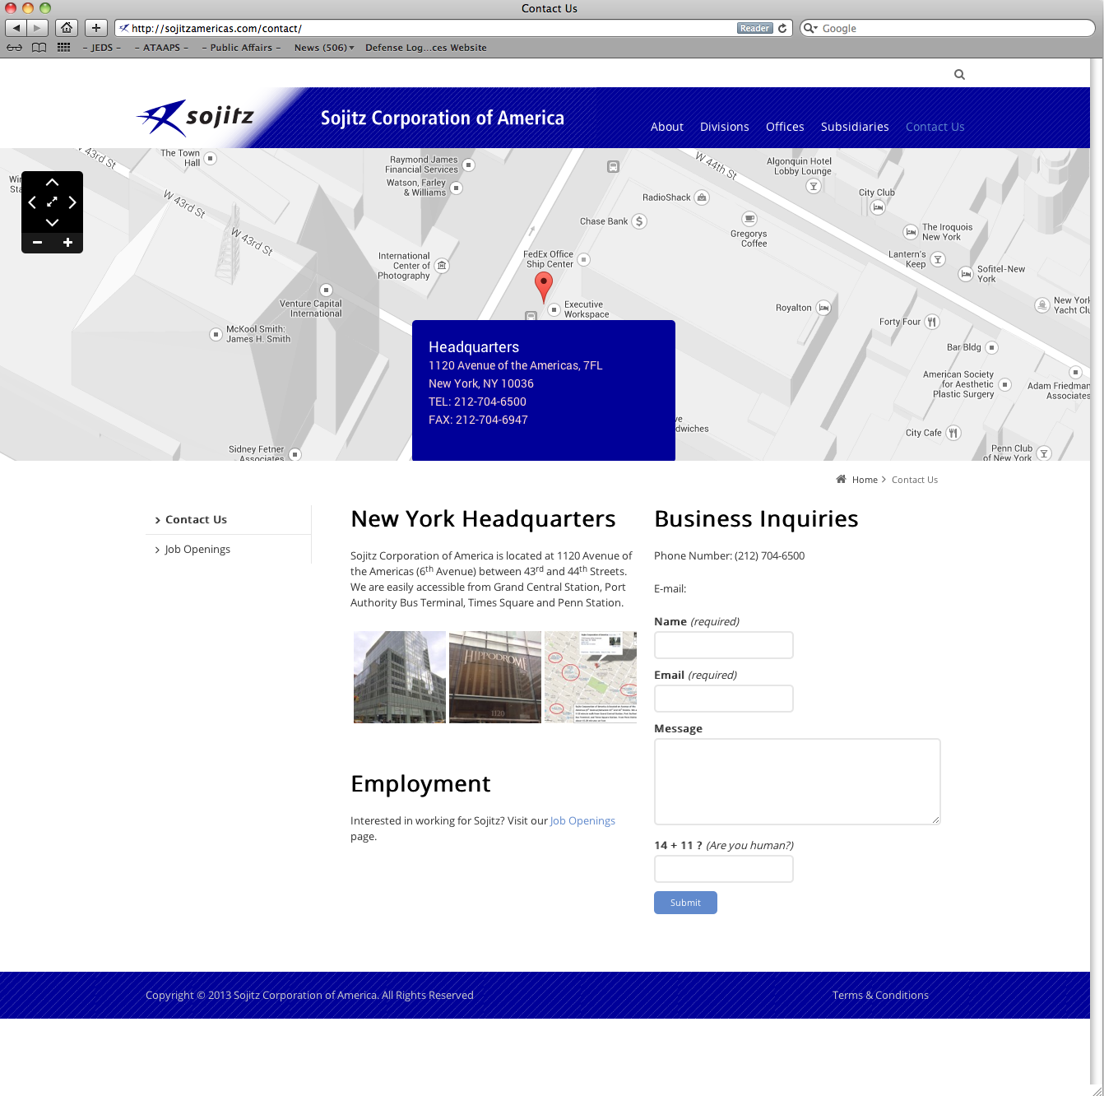Pan the map up with arrow
The width and height of the screenshot is (1104, 1096).
[x=52, y=183]
